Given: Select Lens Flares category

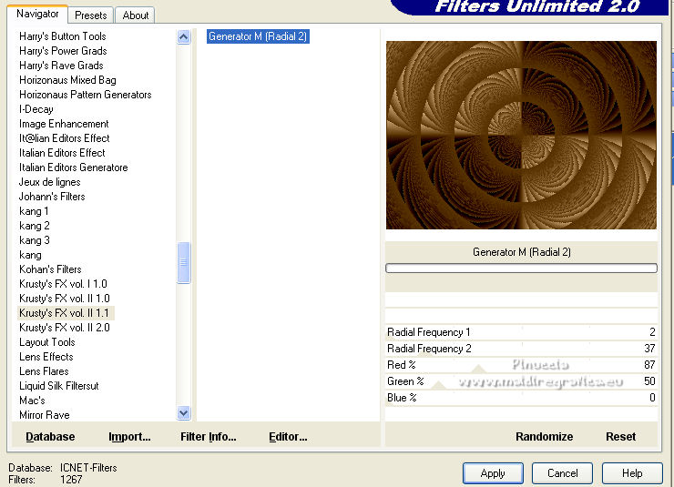Looking at the screenshot, I should 44,371.
